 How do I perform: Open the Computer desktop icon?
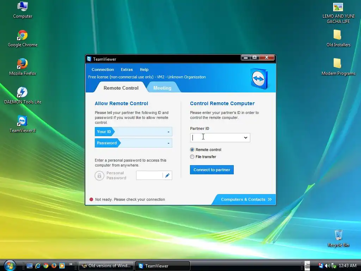point(23,10)
